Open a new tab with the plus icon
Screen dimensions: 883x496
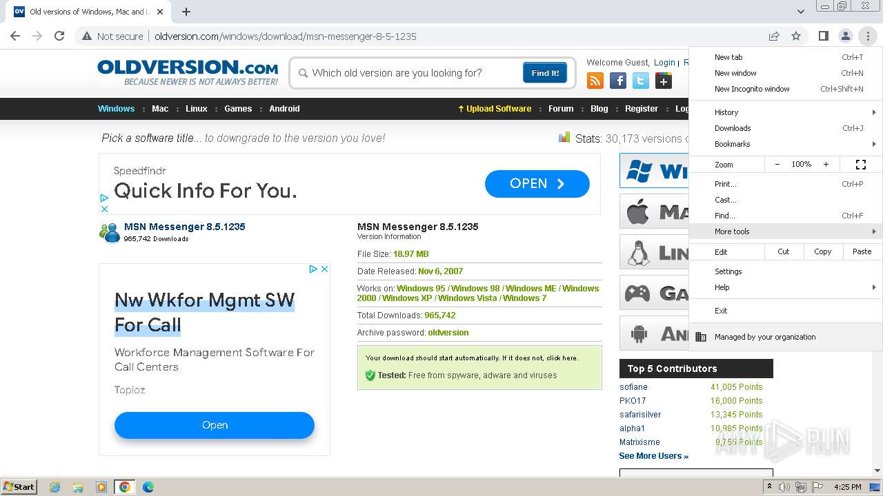186,12
